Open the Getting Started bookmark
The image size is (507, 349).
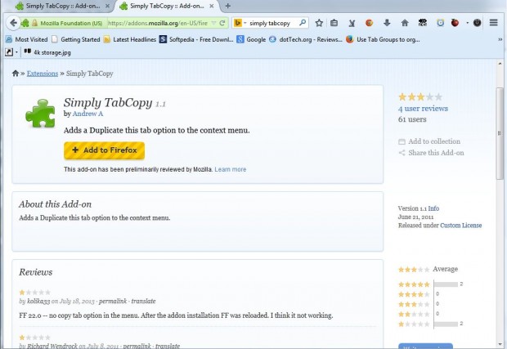pyautogui.click(x=76, y=39)
